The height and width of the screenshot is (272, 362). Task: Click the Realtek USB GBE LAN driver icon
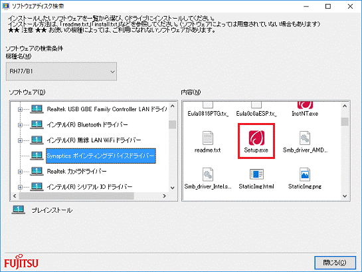click(37, 109)
